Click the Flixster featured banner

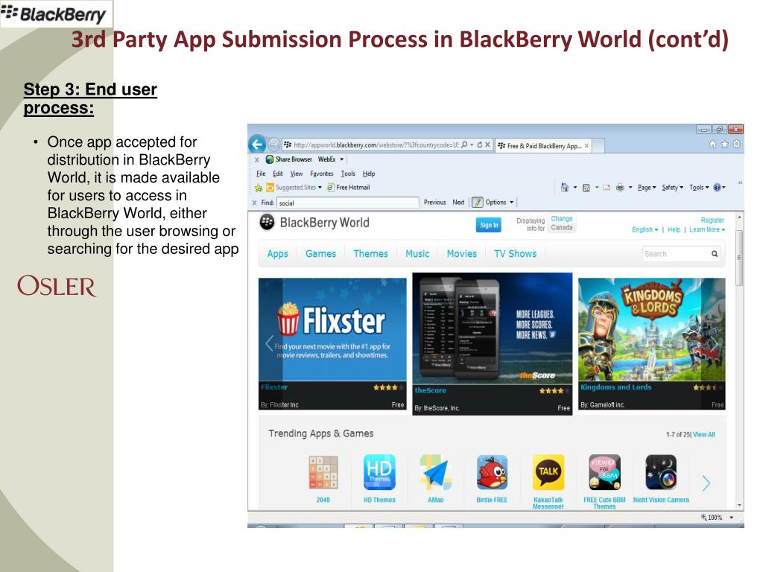click(x=332, y=344)
